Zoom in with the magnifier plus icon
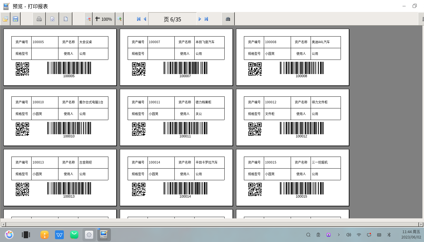The height and width of the screenshot is (242, 424). (119, 19)
